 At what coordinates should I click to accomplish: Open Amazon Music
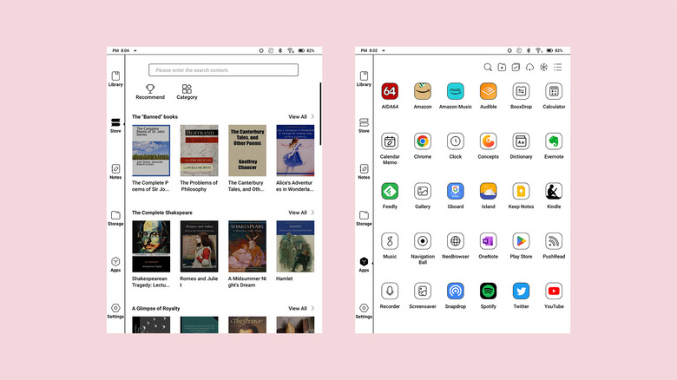pyautogui.click(x=455, y=92)
